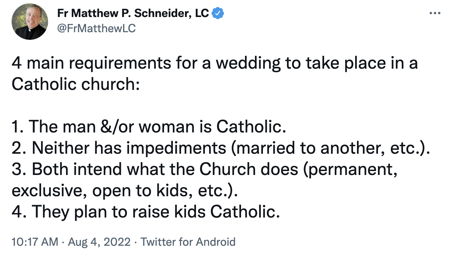This screenshot has height=257, width=451.
Task: Click the "exclusive, open to kids" line
Action: (x=124, y=190)
